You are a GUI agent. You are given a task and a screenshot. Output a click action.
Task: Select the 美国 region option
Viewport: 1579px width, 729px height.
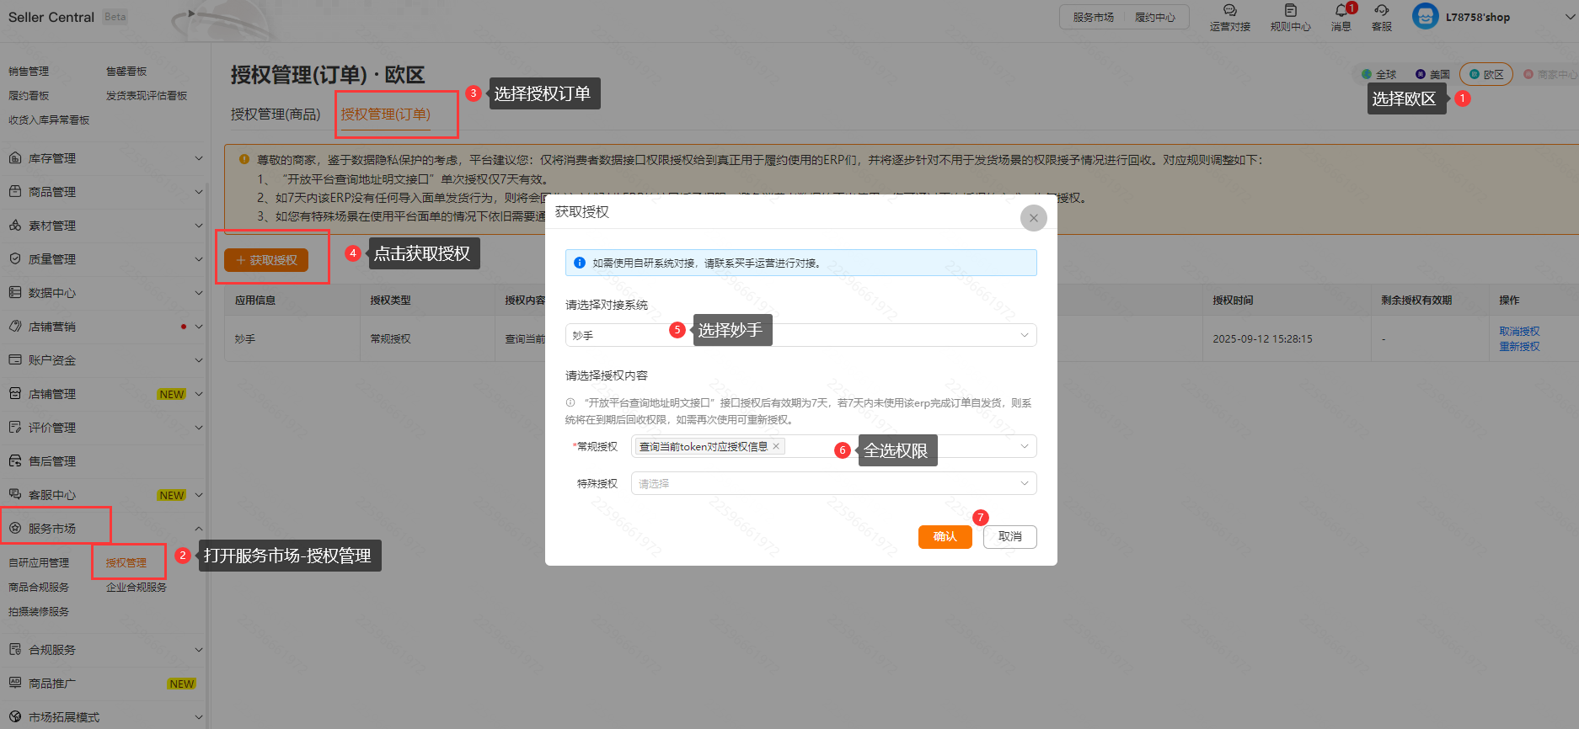tap(1432, 74)
